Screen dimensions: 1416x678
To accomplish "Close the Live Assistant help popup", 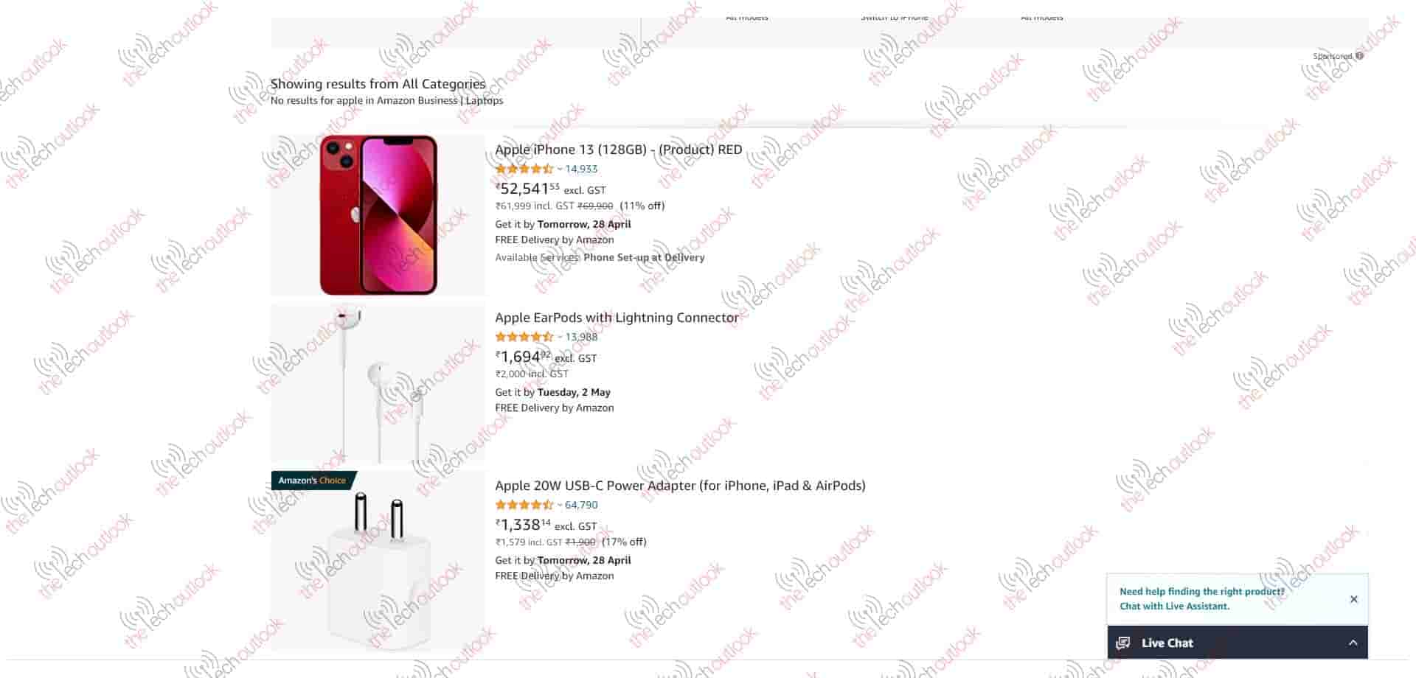I will 1353,599.
